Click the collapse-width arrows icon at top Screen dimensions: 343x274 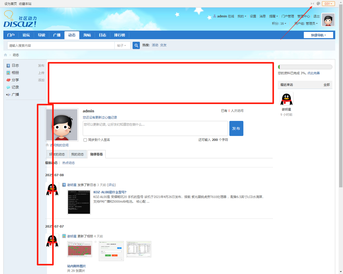[x=312, y=4]
